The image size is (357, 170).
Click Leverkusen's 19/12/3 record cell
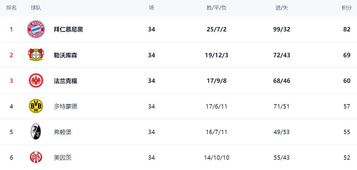point(216,55)
